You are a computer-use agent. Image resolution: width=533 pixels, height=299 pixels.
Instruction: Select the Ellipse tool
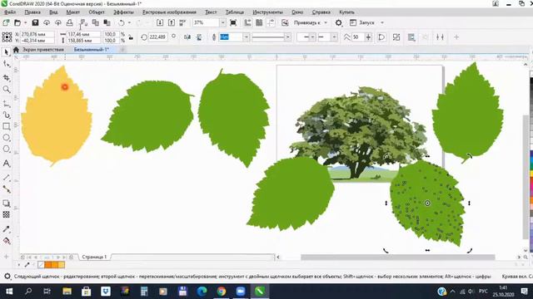[x=6, y=138]
